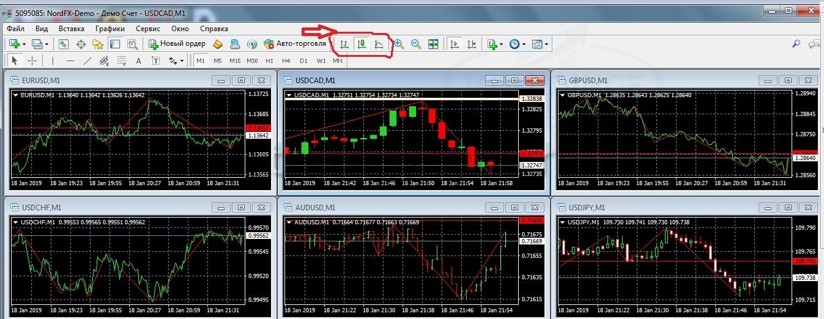Toggle Авто-торговля auto trading
This screenshot has height=319, width=824.
point(295,44)
